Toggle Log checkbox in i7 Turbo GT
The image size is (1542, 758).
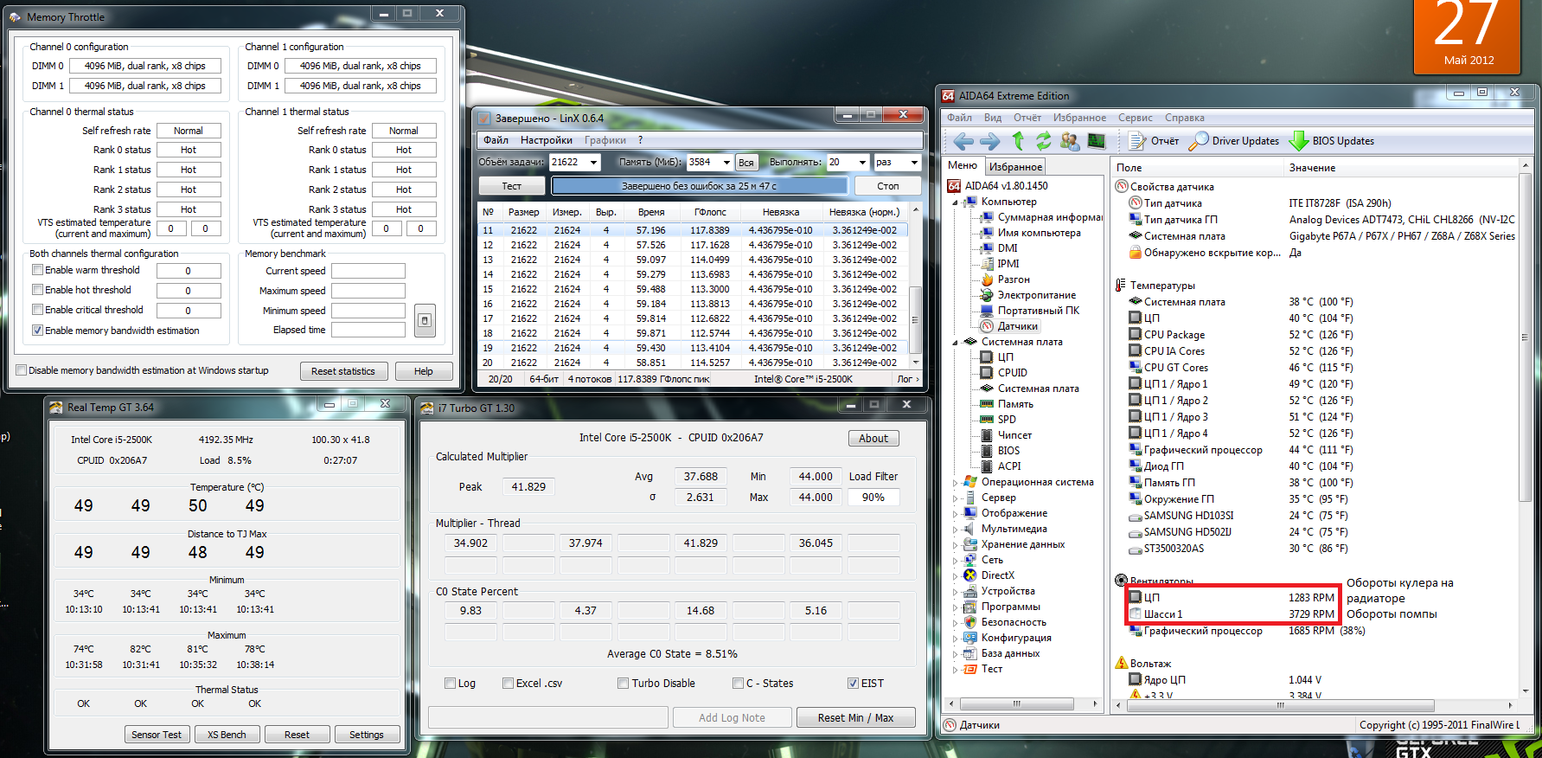click(450, 684)
